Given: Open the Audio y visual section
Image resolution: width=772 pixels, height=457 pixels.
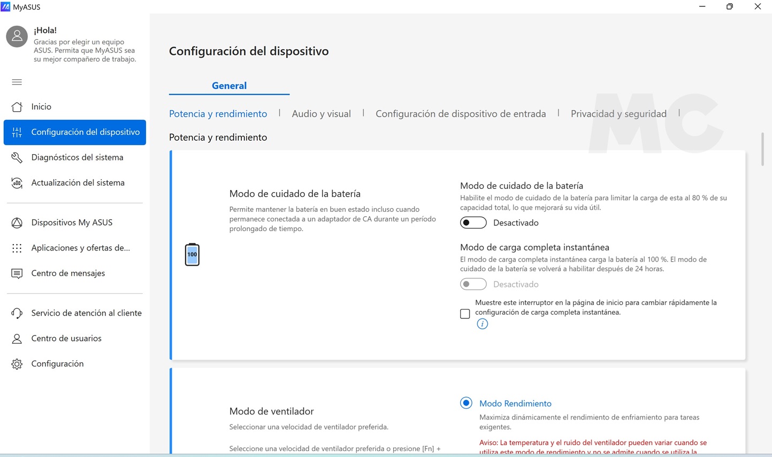Looking at the screenshot, I should click(x=321, y=113).
